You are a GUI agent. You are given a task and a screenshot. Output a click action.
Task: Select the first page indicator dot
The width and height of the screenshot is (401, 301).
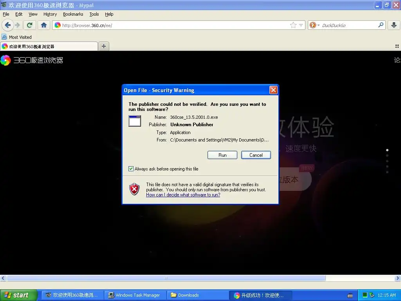pyautogui.click(x=387, y=150)
